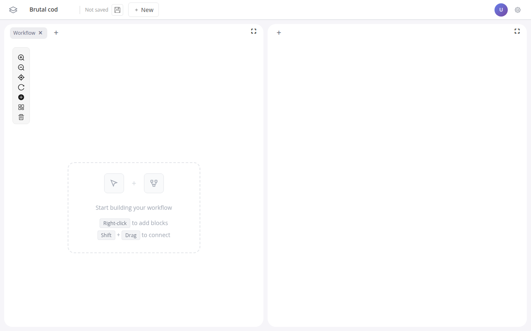Click the block grid layout icon
Viewport: 531px width, 331px height.
pyautogui.click(x=21, y=107)
